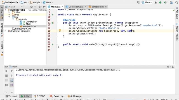Click the Make Project build icon
This screenshot has height=100, width=179.
(138, 2)
